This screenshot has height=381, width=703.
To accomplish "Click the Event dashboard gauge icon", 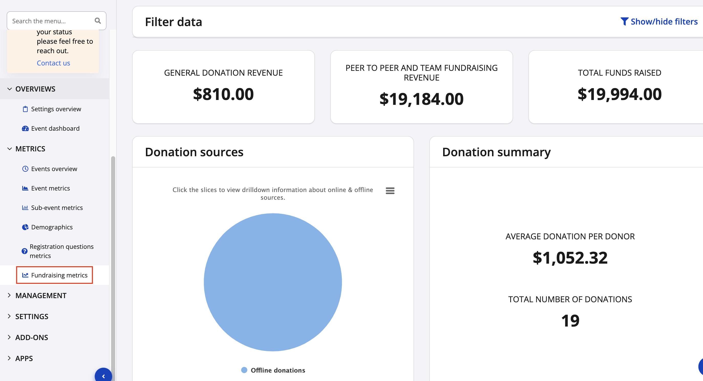I will coord(25,128).
